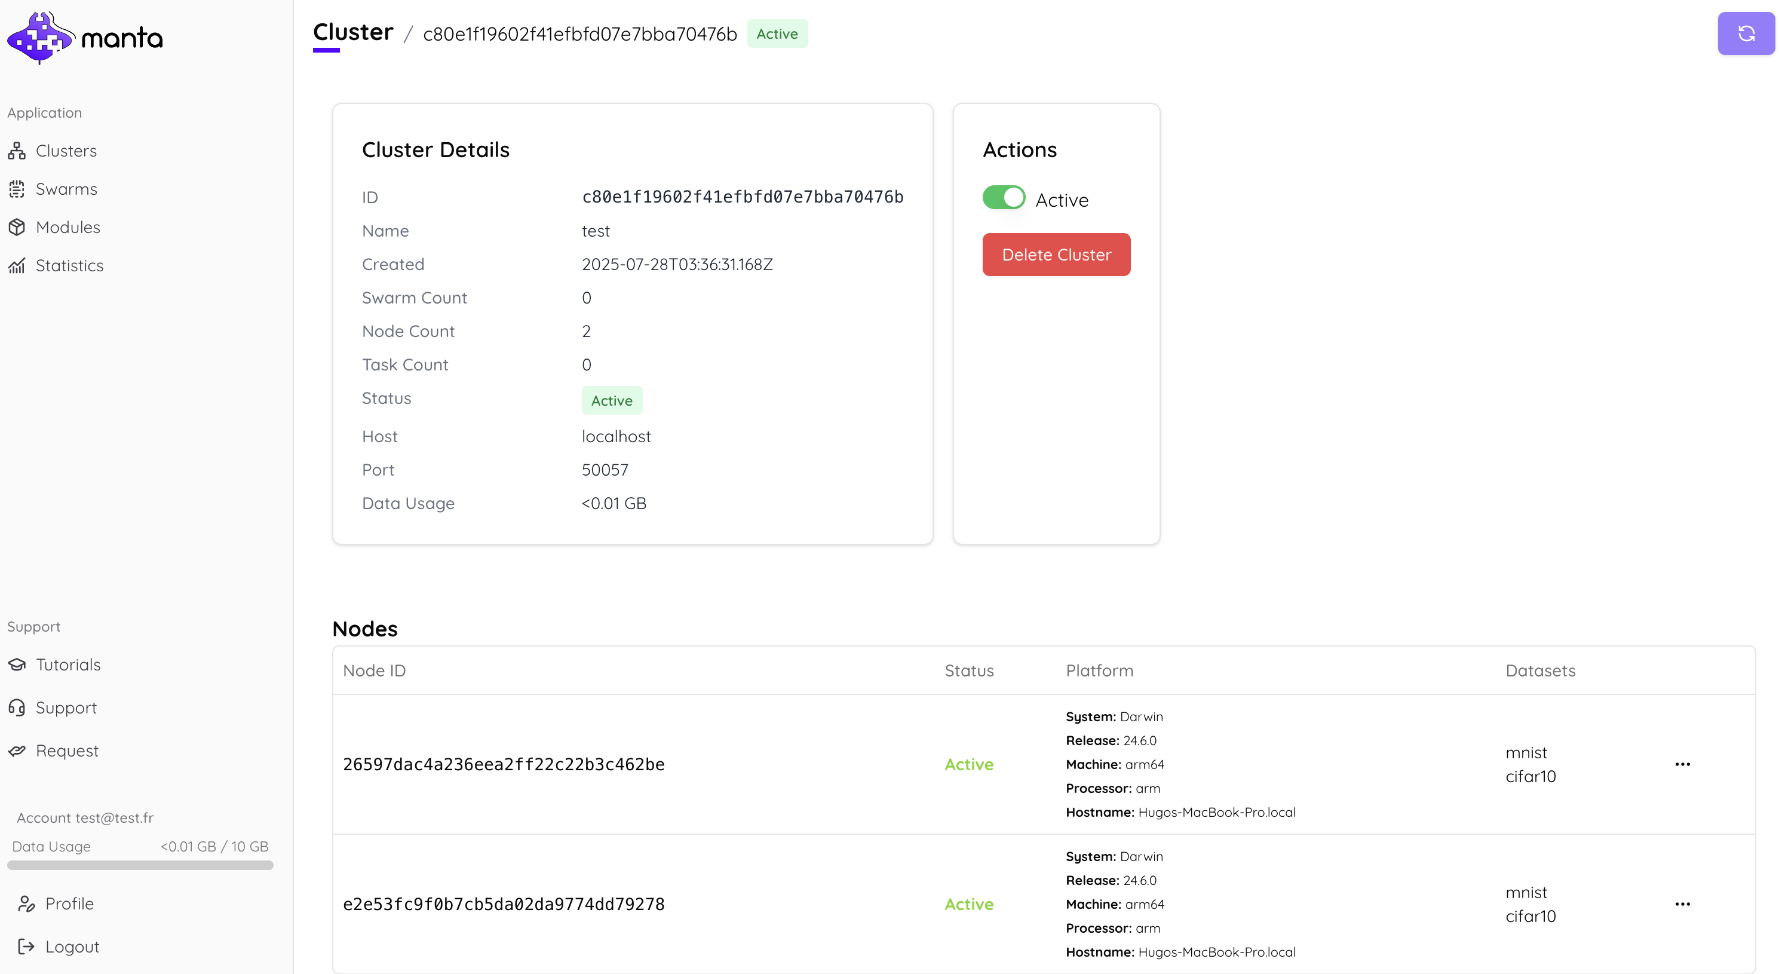Click the sidebar Data Usage progress bar
Viewport: 1779px width, 974px height.
click(140, 866)
